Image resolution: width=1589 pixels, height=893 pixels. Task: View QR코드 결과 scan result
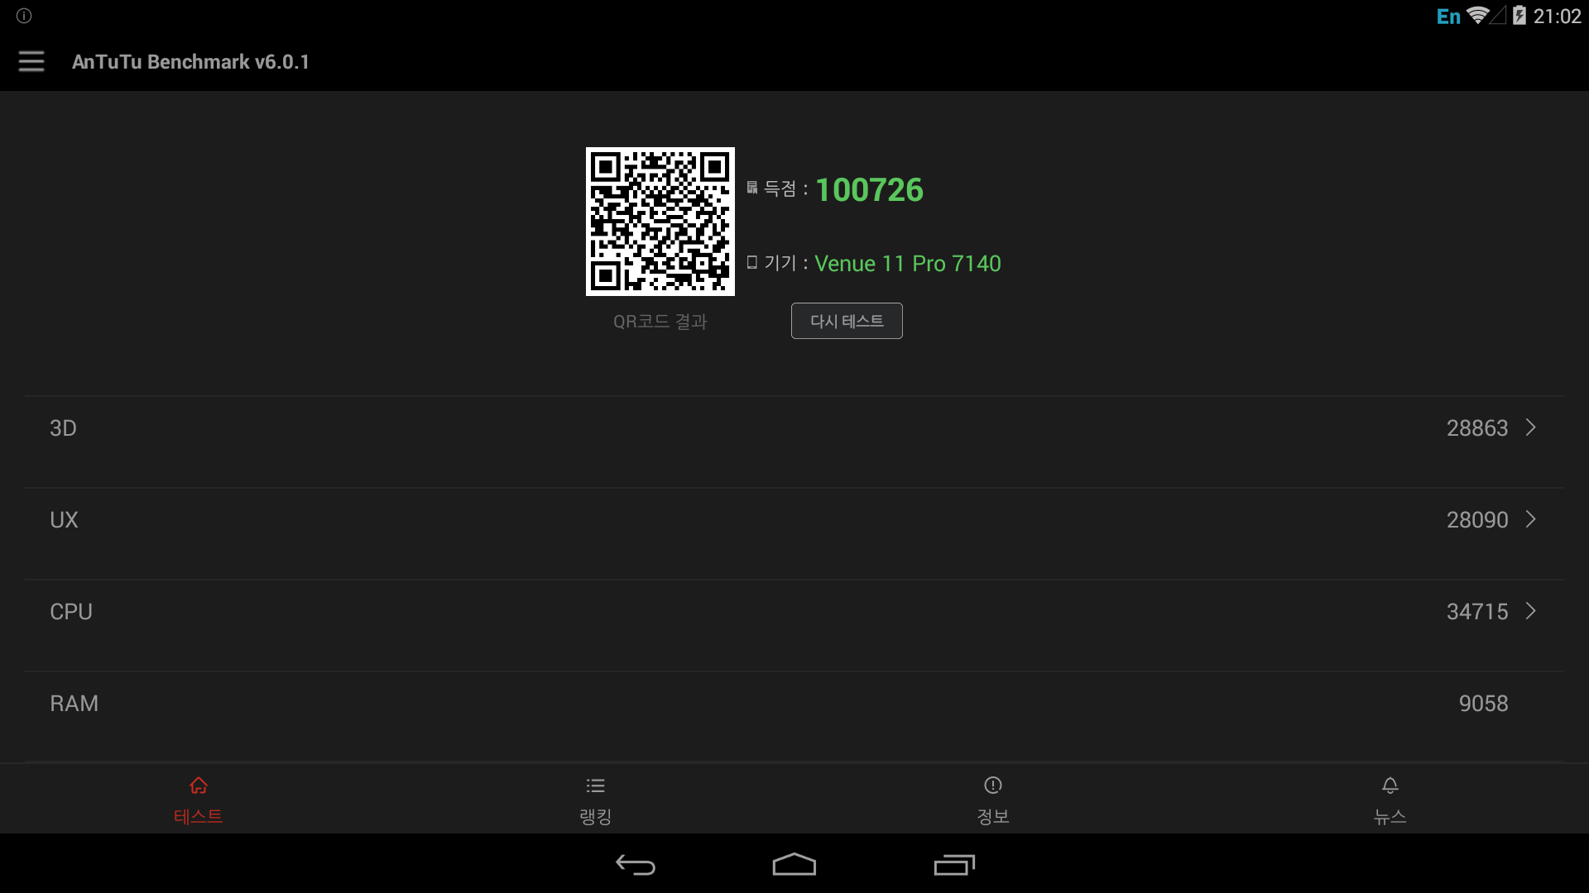[x=659, y=321]
